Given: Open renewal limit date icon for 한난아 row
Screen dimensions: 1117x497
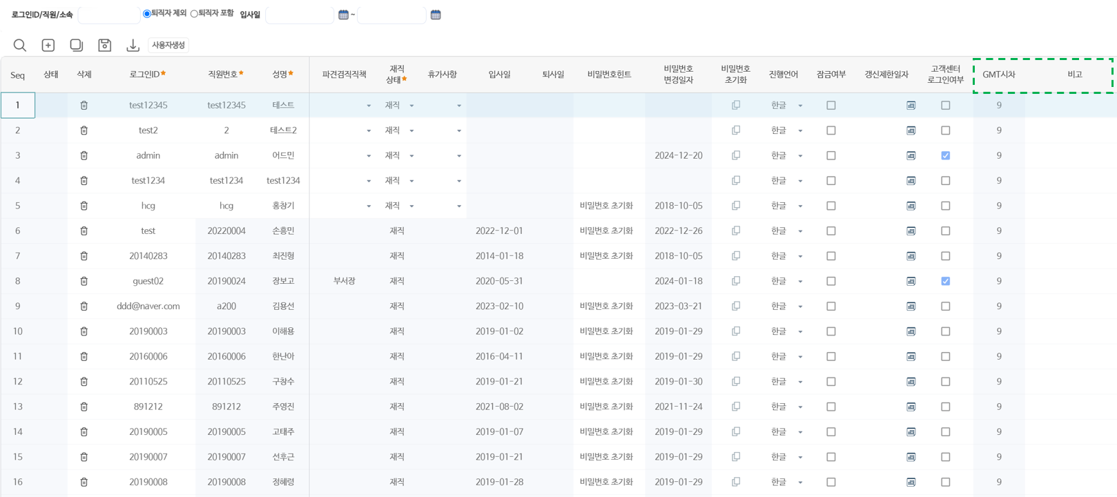Looking at the screenshot, I should pos(911,357).
